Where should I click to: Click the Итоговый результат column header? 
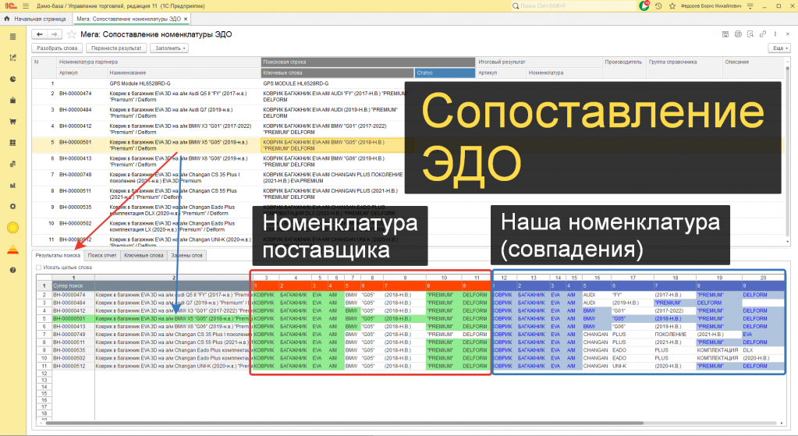pyautogui.click(x=539, y=62)
